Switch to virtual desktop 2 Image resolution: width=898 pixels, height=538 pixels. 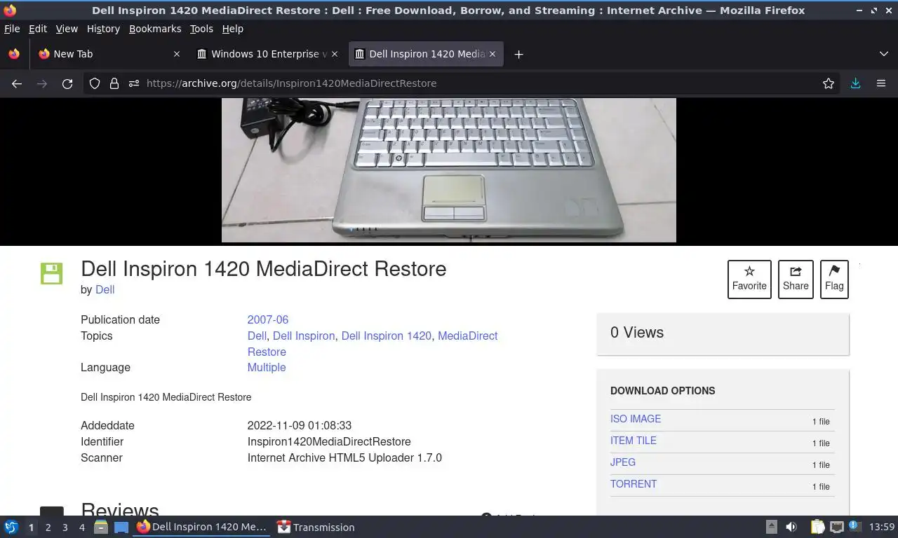click(48, 527)
